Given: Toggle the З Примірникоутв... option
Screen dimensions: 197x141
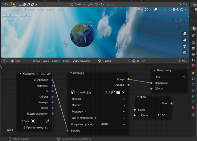Looking at the screenshot, I should pos(36,128).
